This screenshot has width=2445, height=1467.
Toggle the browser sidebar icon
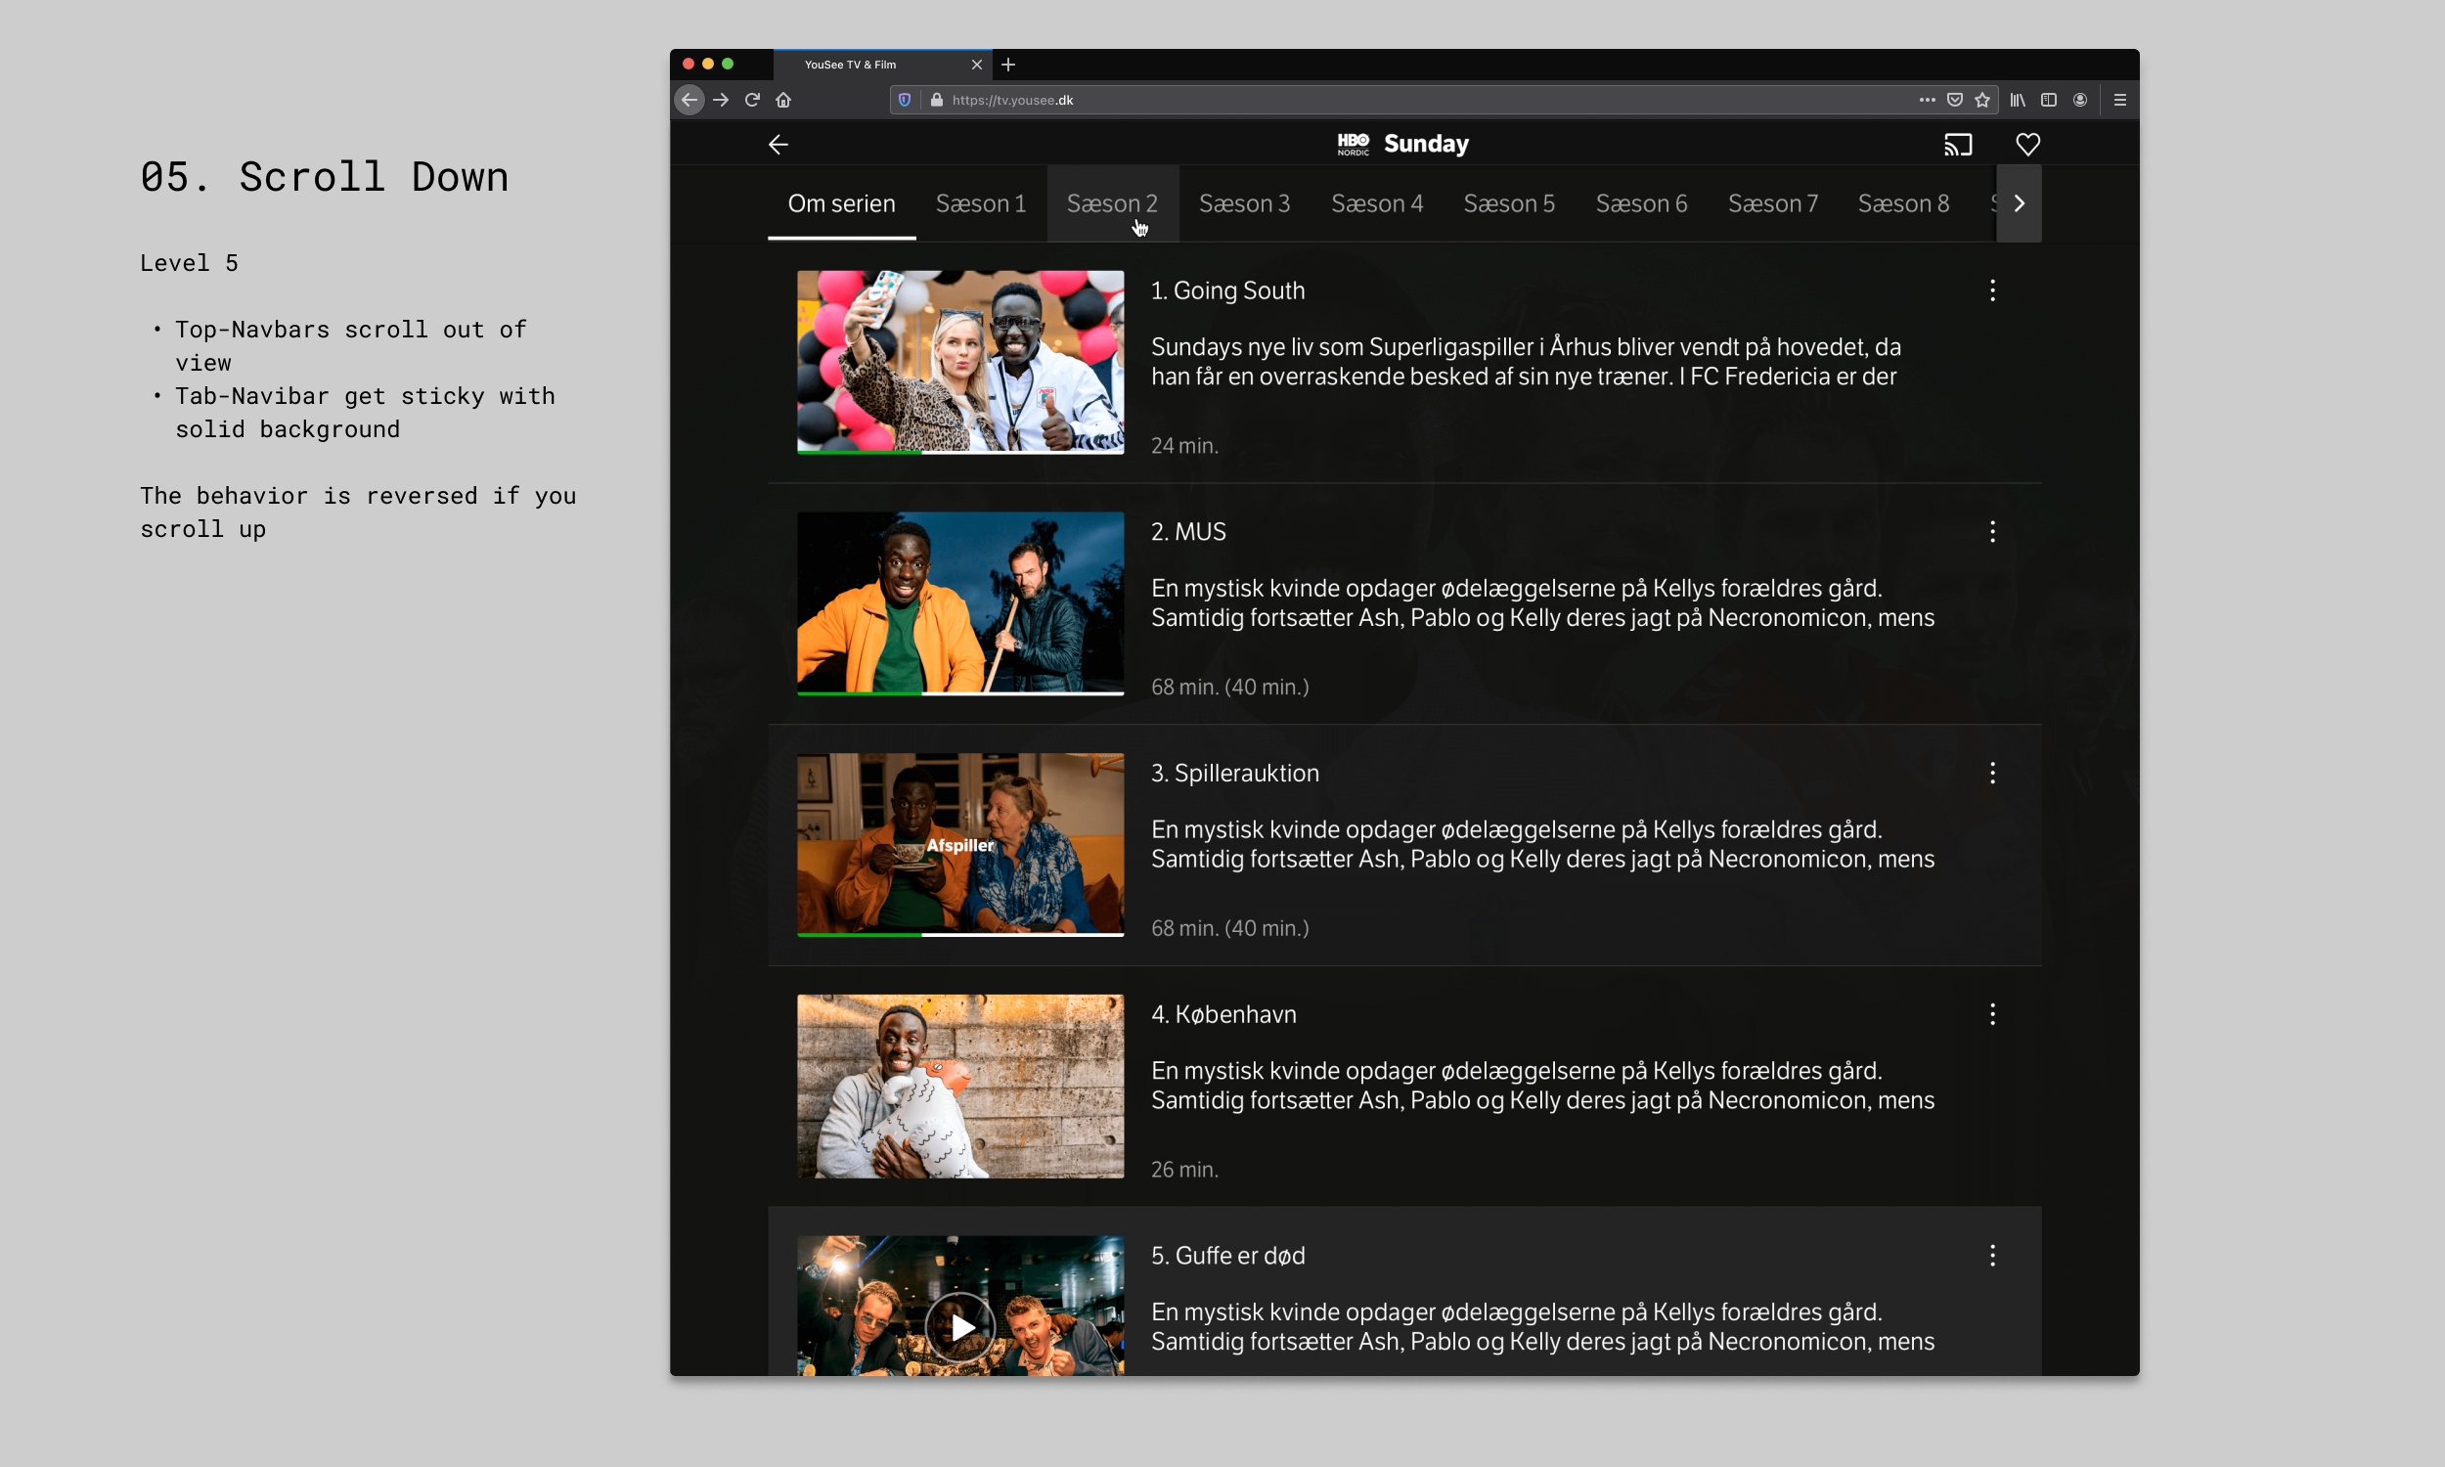2049,100
